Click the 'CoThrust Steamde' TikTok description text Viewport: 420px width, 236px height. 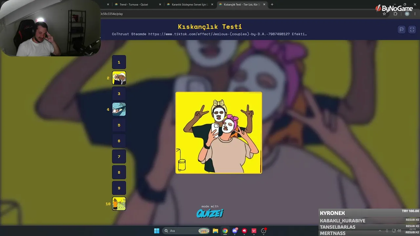tap(209, 34)
